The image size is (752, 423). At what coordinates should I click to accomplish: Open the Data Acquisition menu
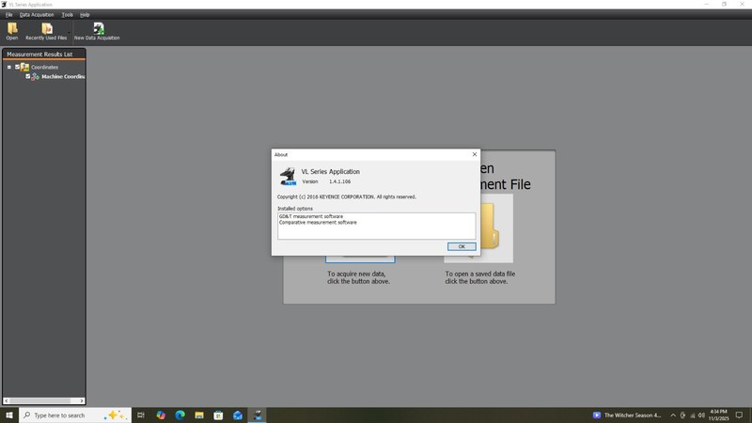point(37,15)
